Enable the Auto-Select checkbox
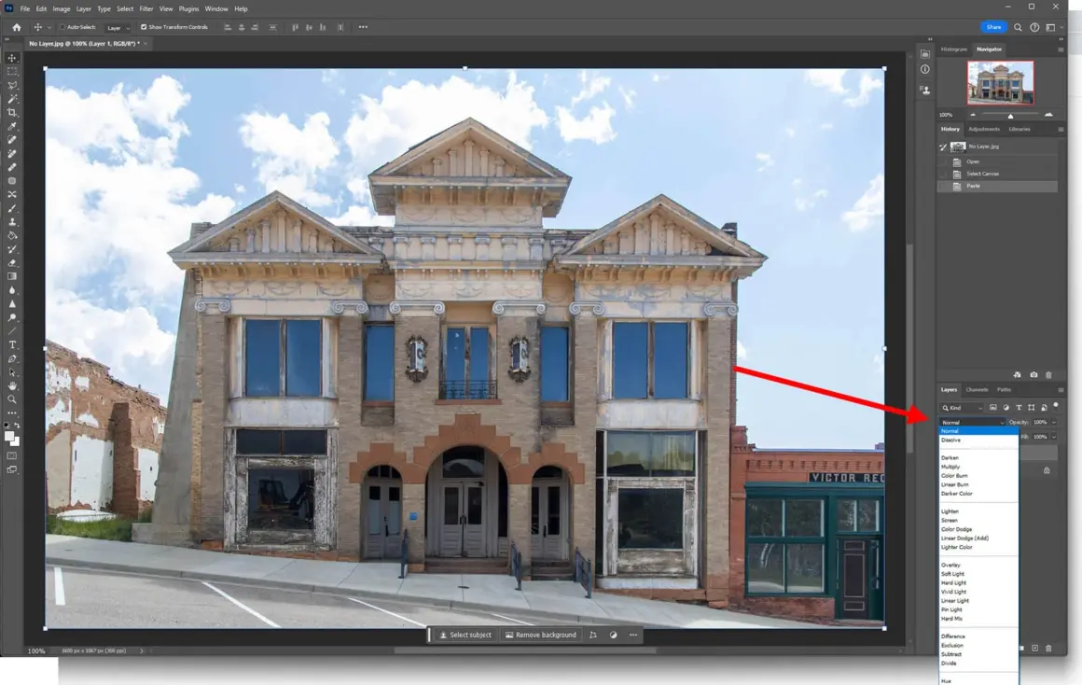1082x685 pixels. 62,27
